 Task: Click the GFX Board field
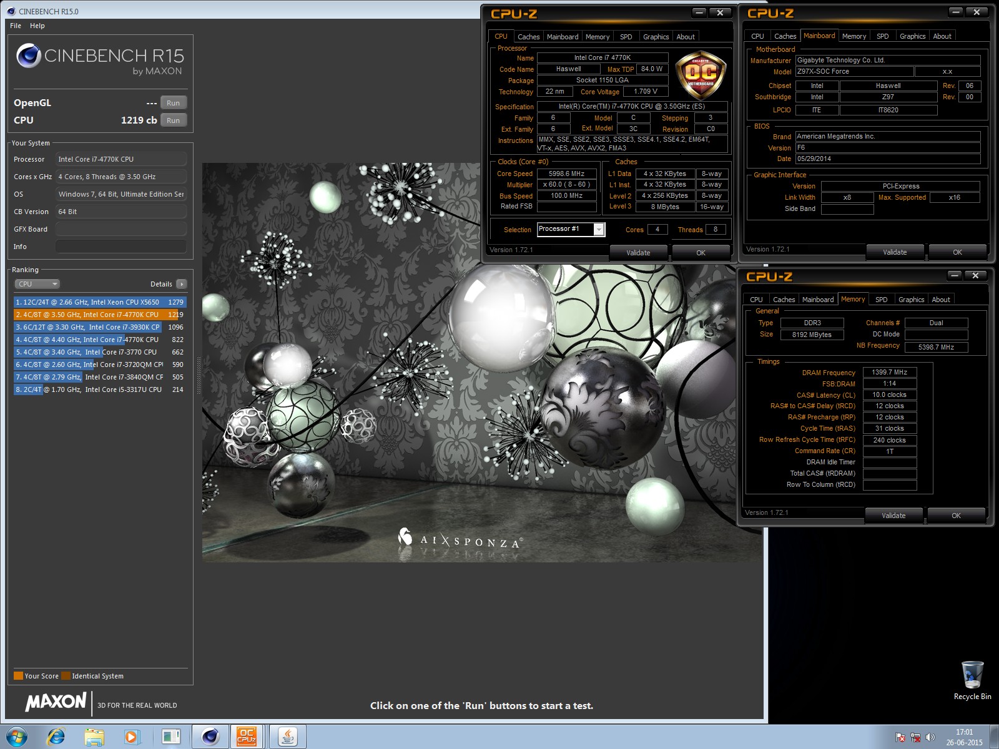[121, 229]
